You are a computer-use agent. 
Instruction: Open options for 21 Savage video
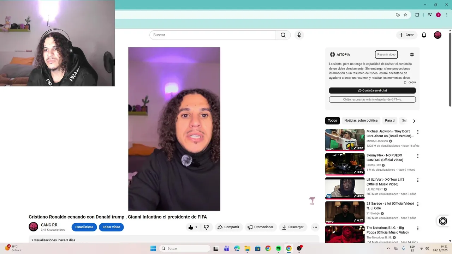coord(418,204)
